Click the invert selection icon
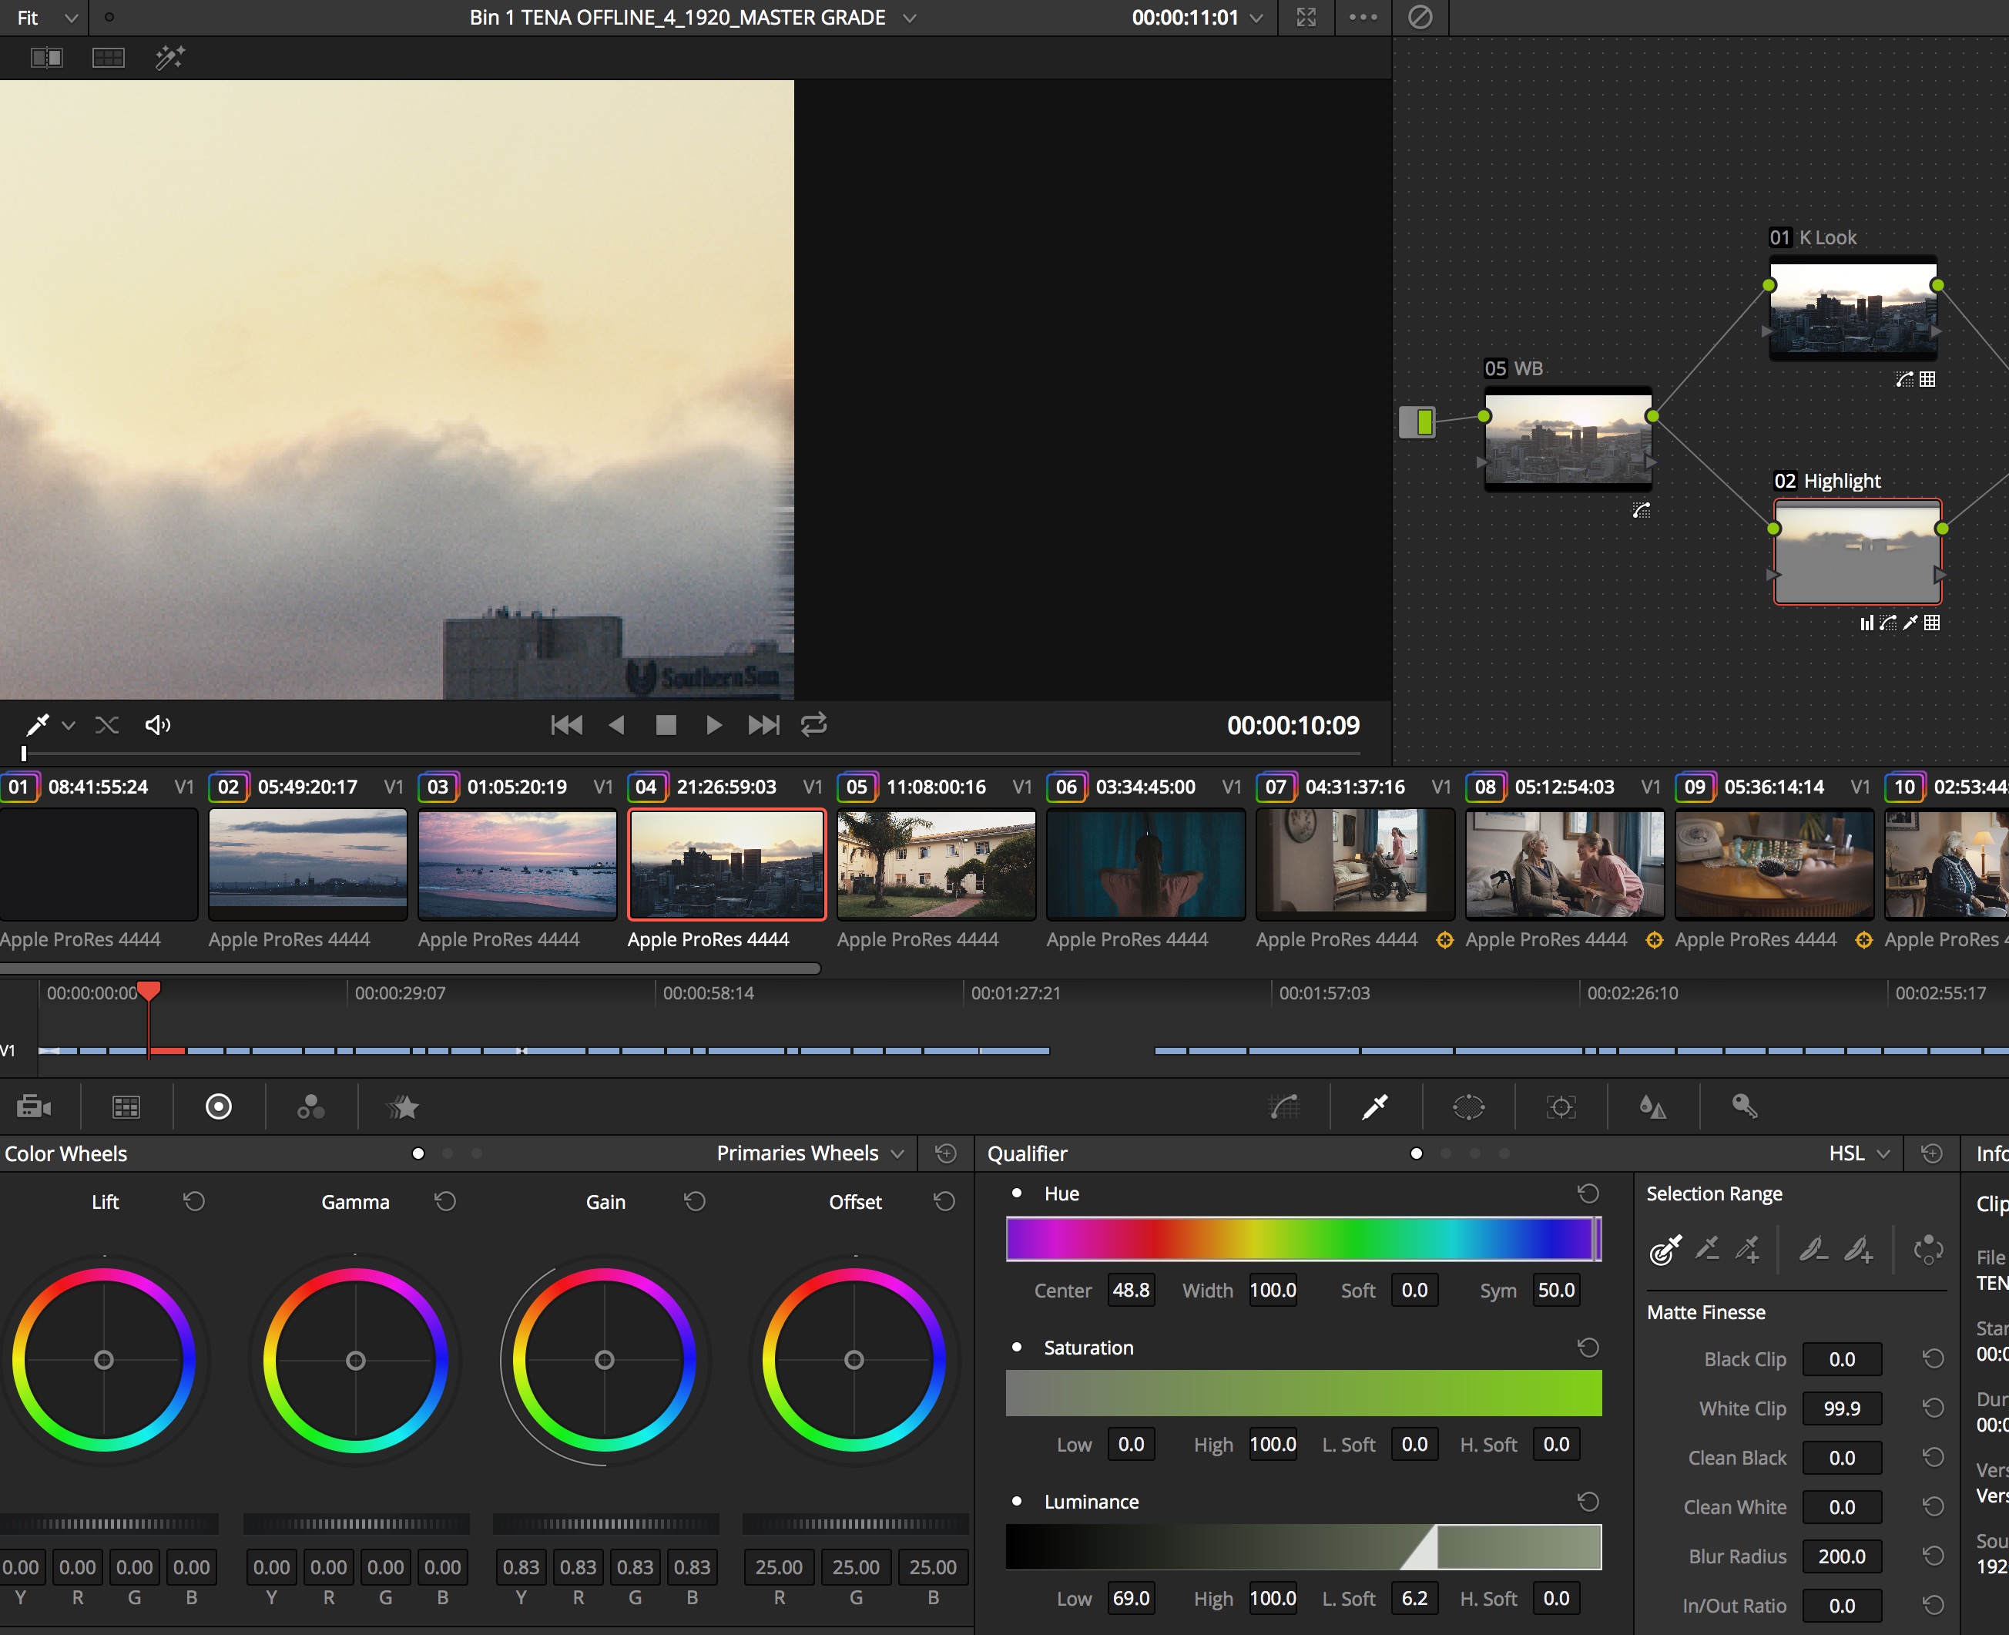 (x=1927, y=1250)
